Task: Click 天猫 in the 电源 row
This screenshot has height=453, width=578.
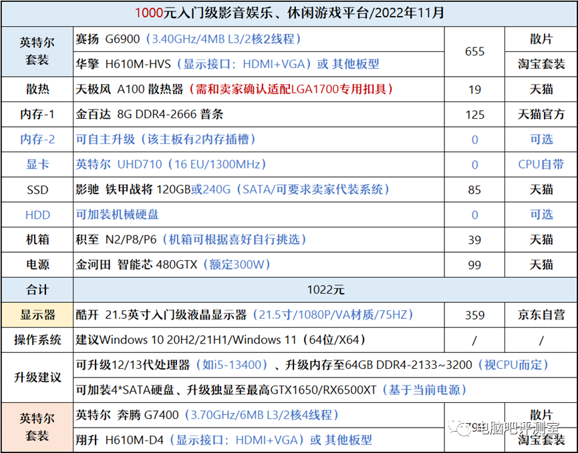Action: click(x=541, y=265)
